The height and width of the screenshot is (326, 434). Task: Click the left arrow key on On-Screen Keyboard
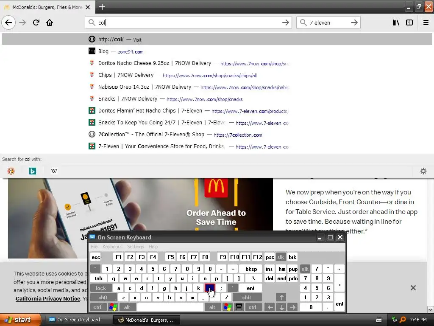tap(270, 307)
